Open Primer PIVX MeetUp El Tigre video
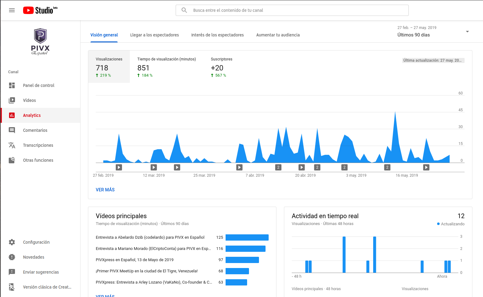 pos(147,271)
